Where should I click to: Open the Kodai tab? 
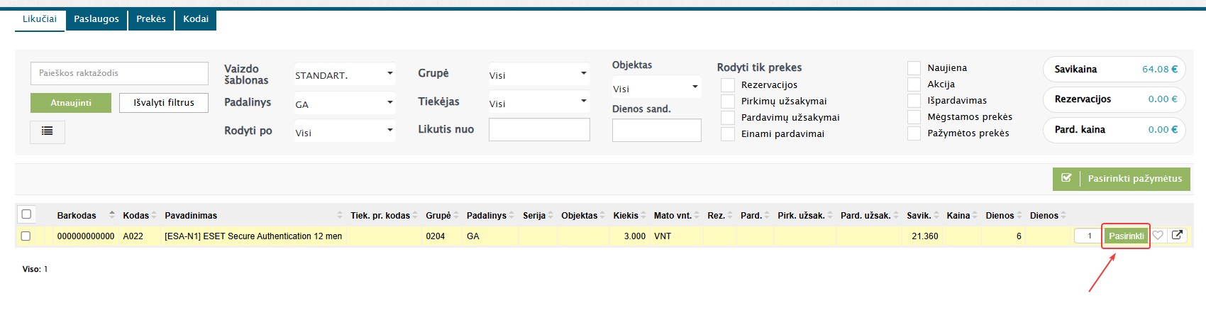point(196,19)
